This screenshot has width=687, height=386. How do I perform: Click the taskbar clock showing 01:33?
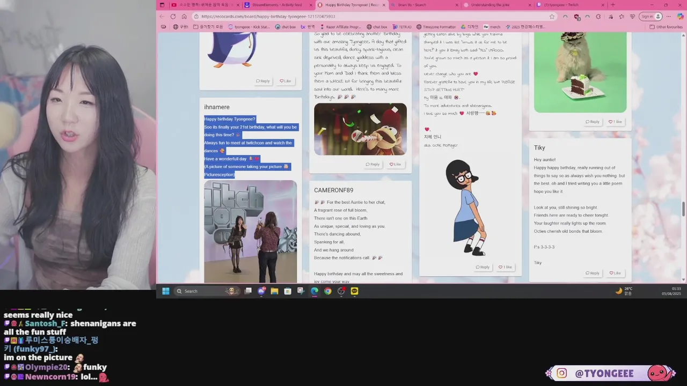671,291
